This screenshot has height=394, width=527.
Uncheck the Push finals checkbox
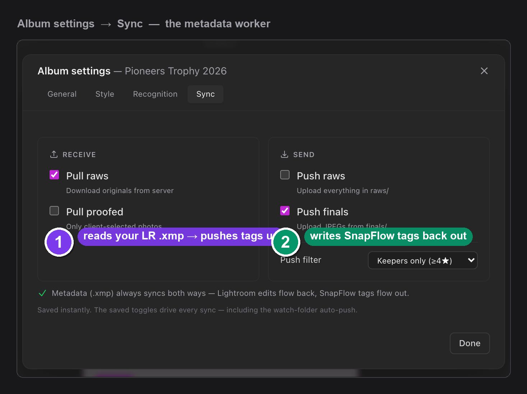[x=285, y=211]
